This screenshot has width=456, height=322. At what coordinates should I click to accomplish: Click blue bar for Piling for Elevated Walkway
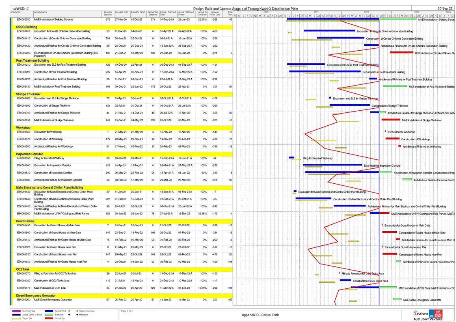[x=291, y=158]
